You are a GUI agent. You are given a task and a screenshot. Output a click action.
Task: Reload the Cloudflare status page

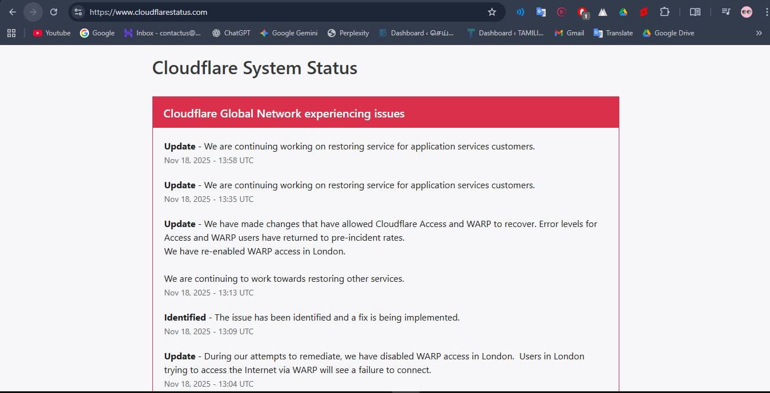click(x=53, y=12)
